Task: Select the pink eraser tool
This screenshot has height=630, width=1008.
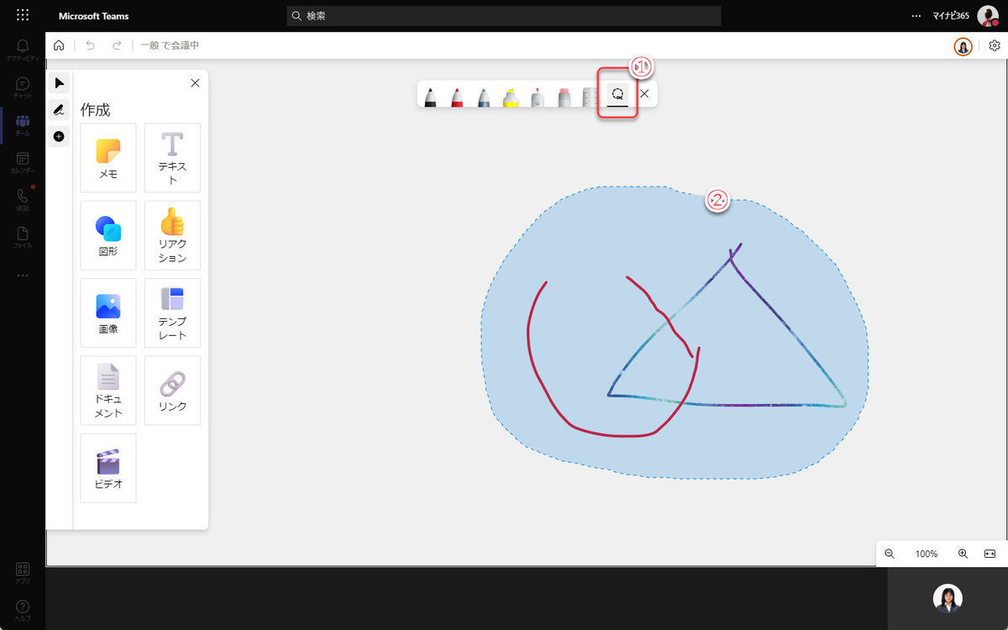Action: click(564, 96)
